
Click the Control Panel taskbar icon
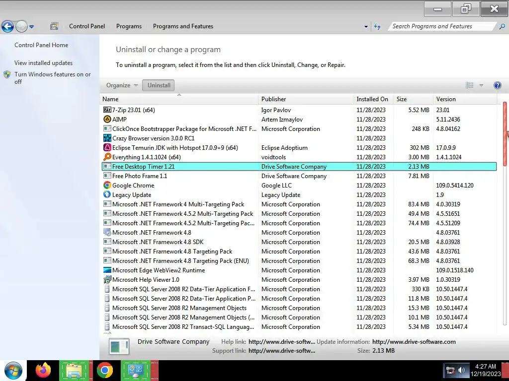pyautogui.click(x=135, y=370)
